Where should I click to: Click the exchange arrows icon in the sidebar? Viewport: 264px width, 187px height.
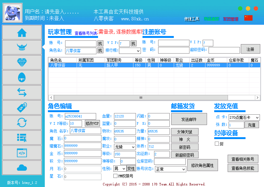[21, 92]
